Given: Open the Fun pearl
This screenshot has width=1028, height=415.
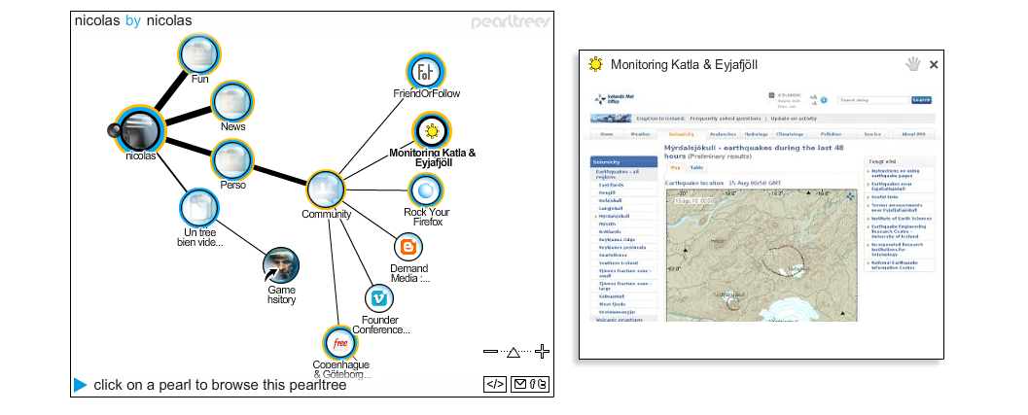Looking at the screenshot, I should click(x=199, y=55).
